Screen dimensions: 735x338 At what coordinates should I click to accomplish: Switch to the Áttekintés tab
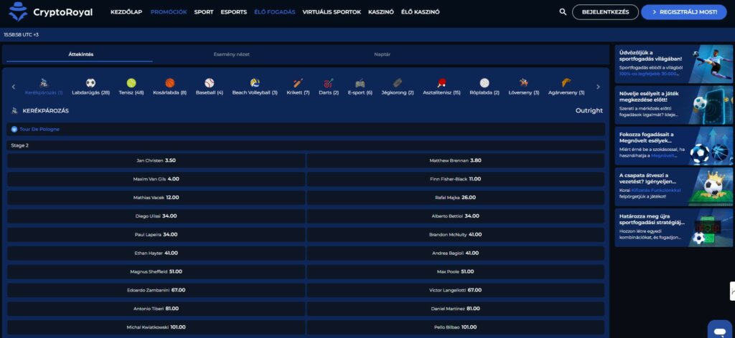[80, 54]
